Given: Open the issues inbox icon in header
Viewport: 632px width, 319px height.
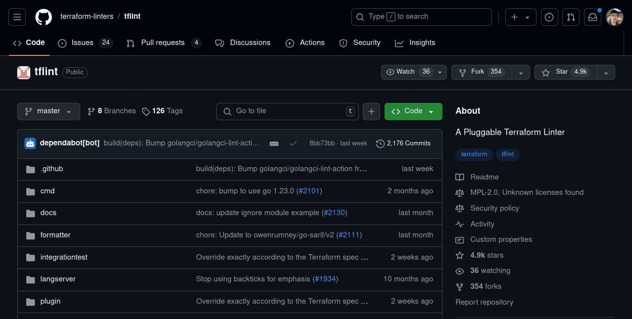Looking at the screenshot, I should (549, 17).
